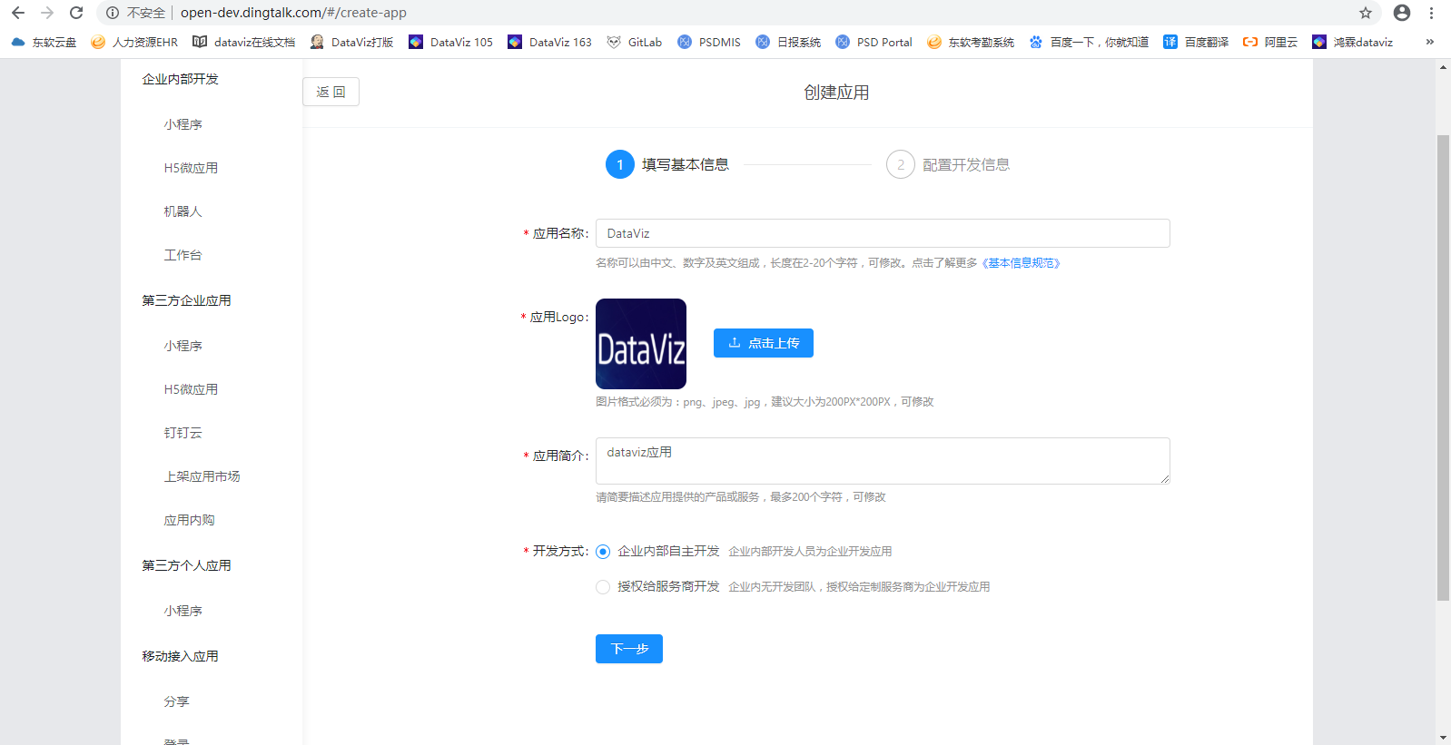
Task: Click step 1 填写基本信息
Action: tap(667, 164)
